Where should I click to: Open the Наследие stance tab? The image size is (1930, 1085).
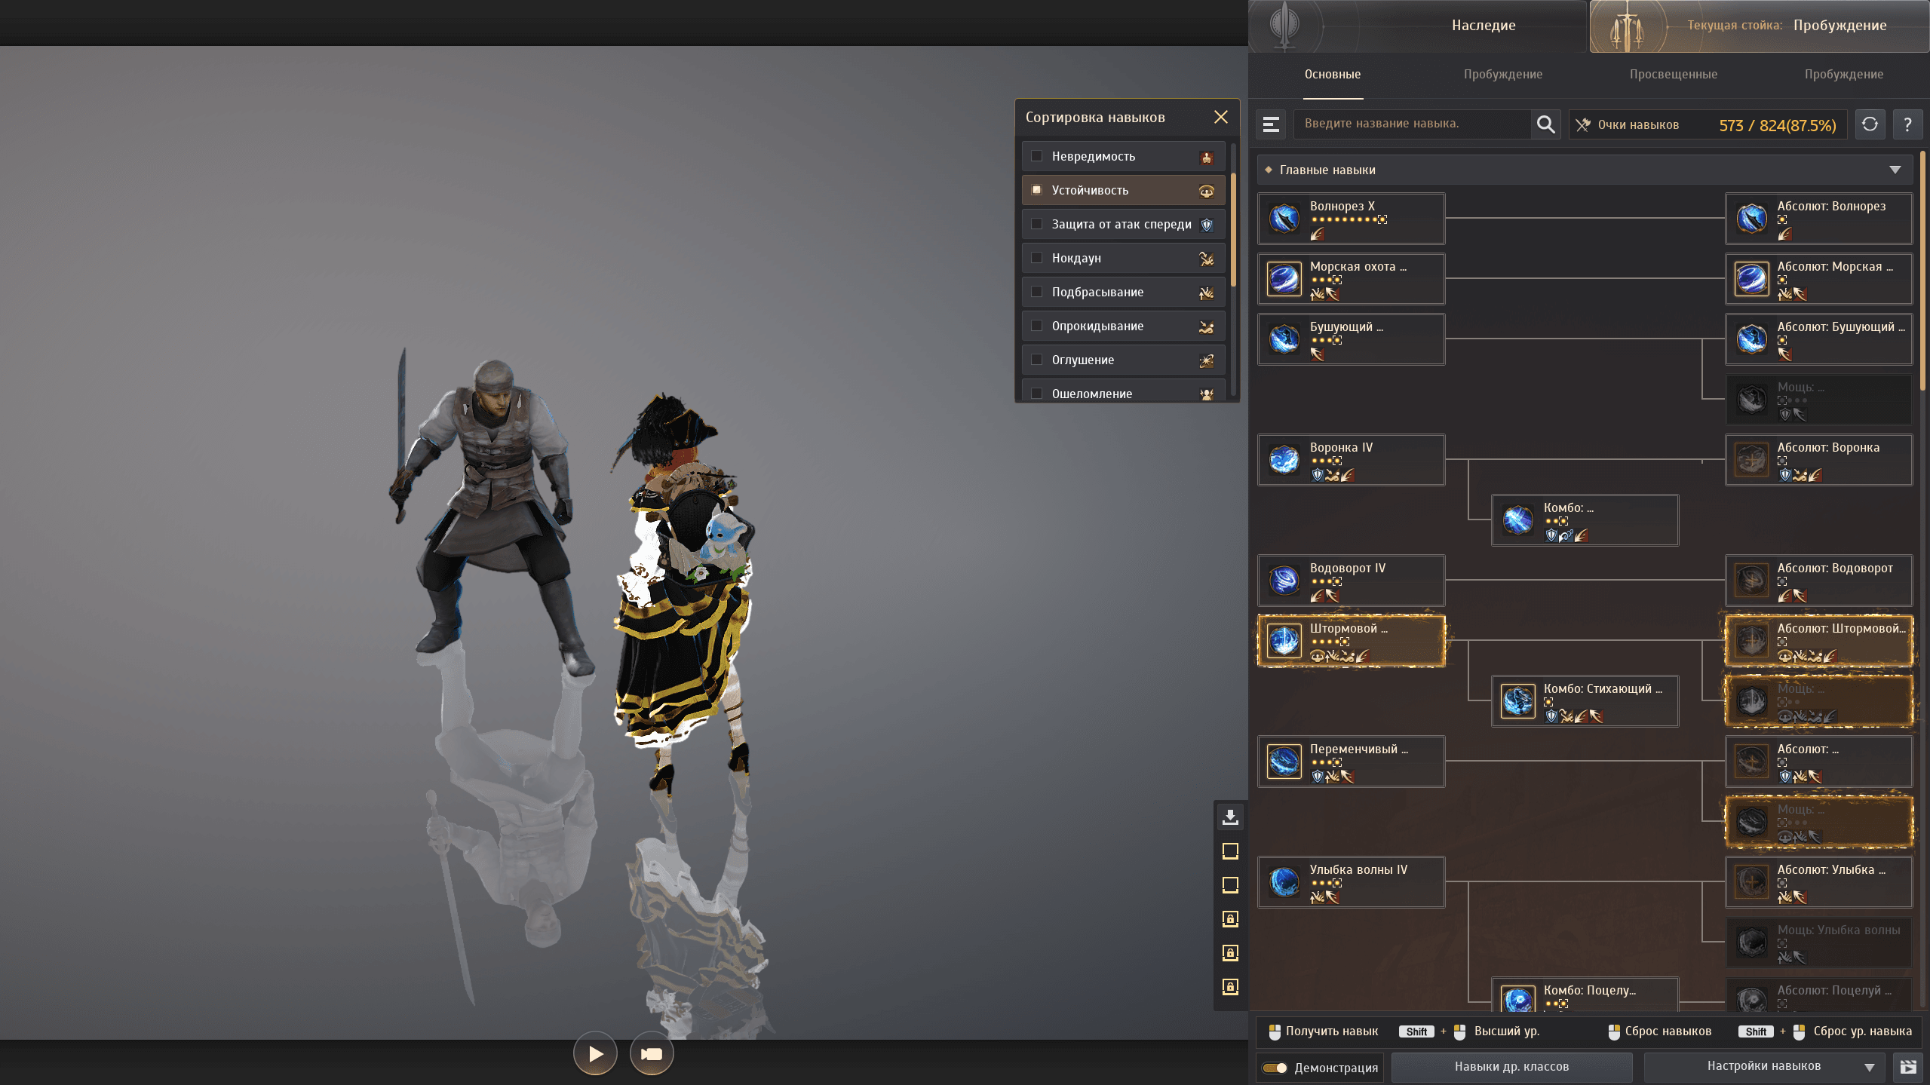click(x=1483, y=26)
